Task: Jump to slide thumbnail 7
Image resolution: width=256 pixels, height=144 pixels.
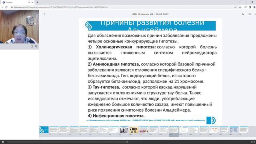Action: click(x=104, y=130)
